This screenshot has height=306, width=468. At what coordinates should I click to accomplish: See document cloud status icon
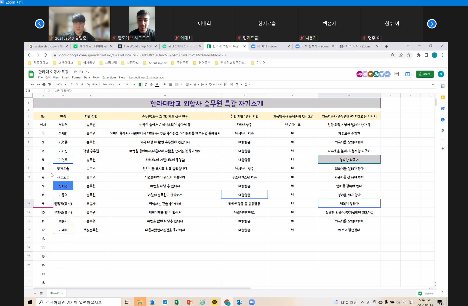(87, 72)
